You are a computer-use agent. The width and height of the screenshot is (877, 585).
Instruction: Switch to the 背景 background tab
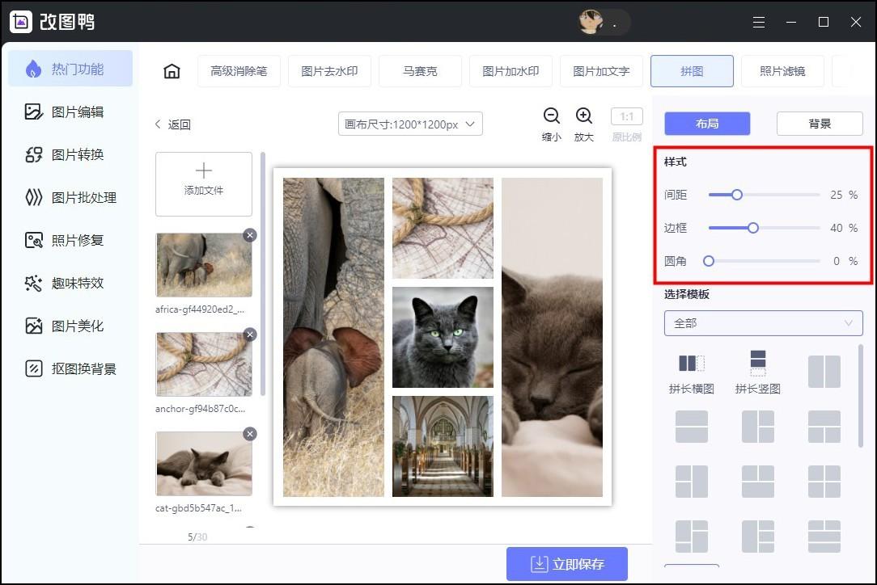click(x=820, y=123)
